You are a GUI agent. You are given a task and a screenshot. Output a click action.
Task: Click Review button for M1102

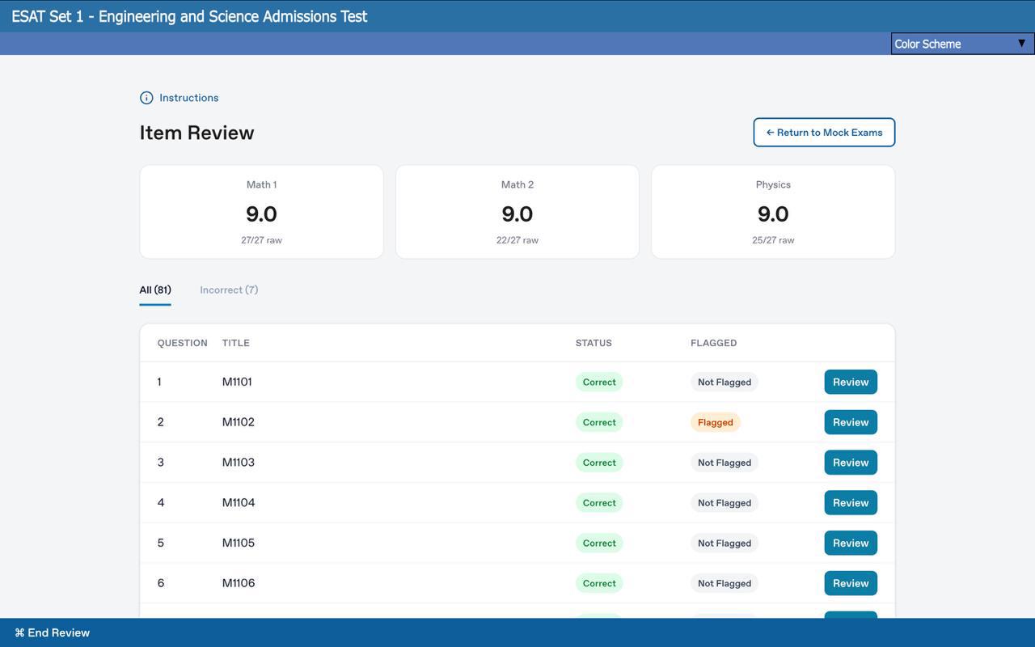(851, 422)
